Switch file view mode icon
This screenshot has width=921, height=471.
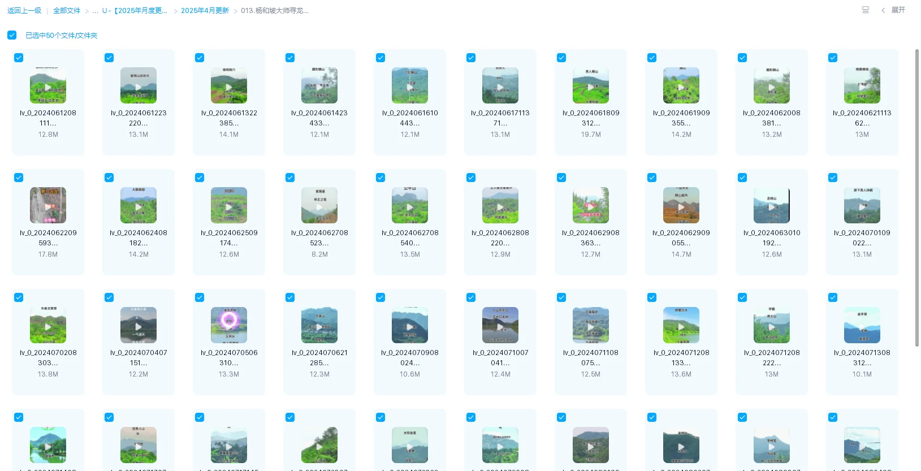point(865,10)
